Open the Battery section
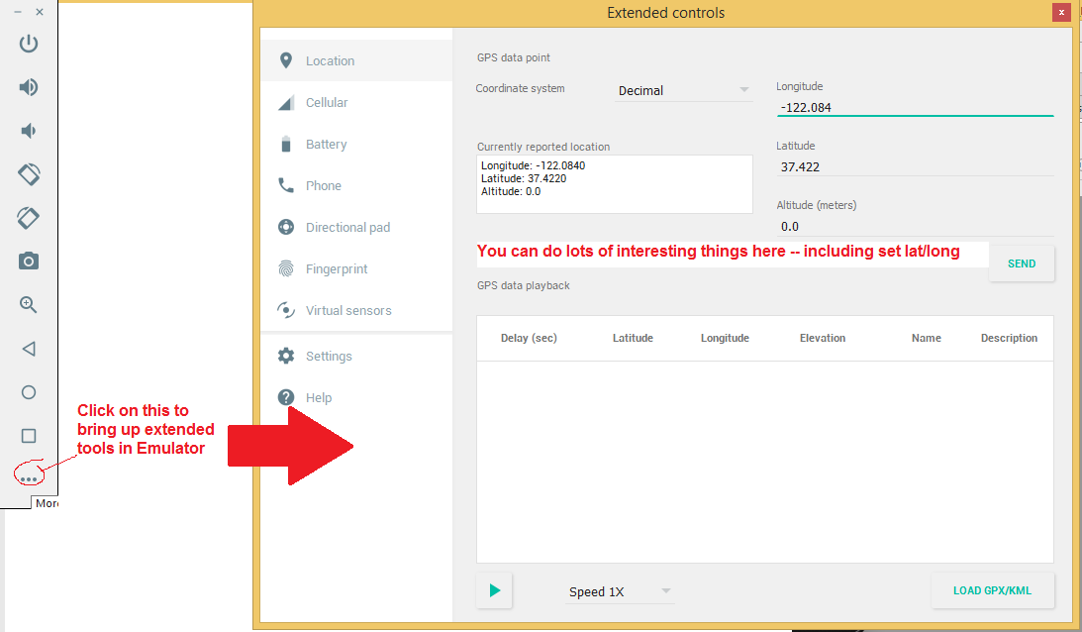Image resolution: width=1082 pixels, height=632 pixels. 326,145
